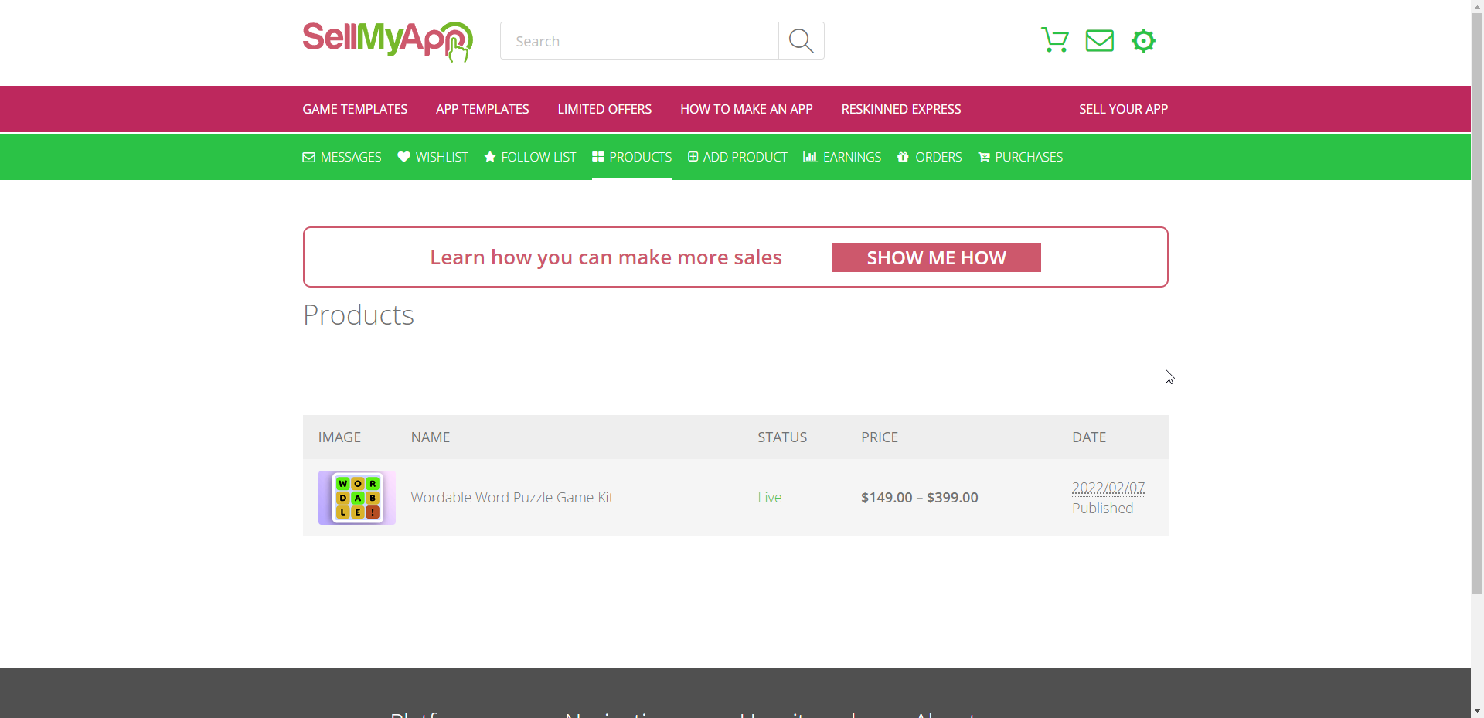View Purchases tab label
Viewport: 1484px width, 718px height.
1029,157
